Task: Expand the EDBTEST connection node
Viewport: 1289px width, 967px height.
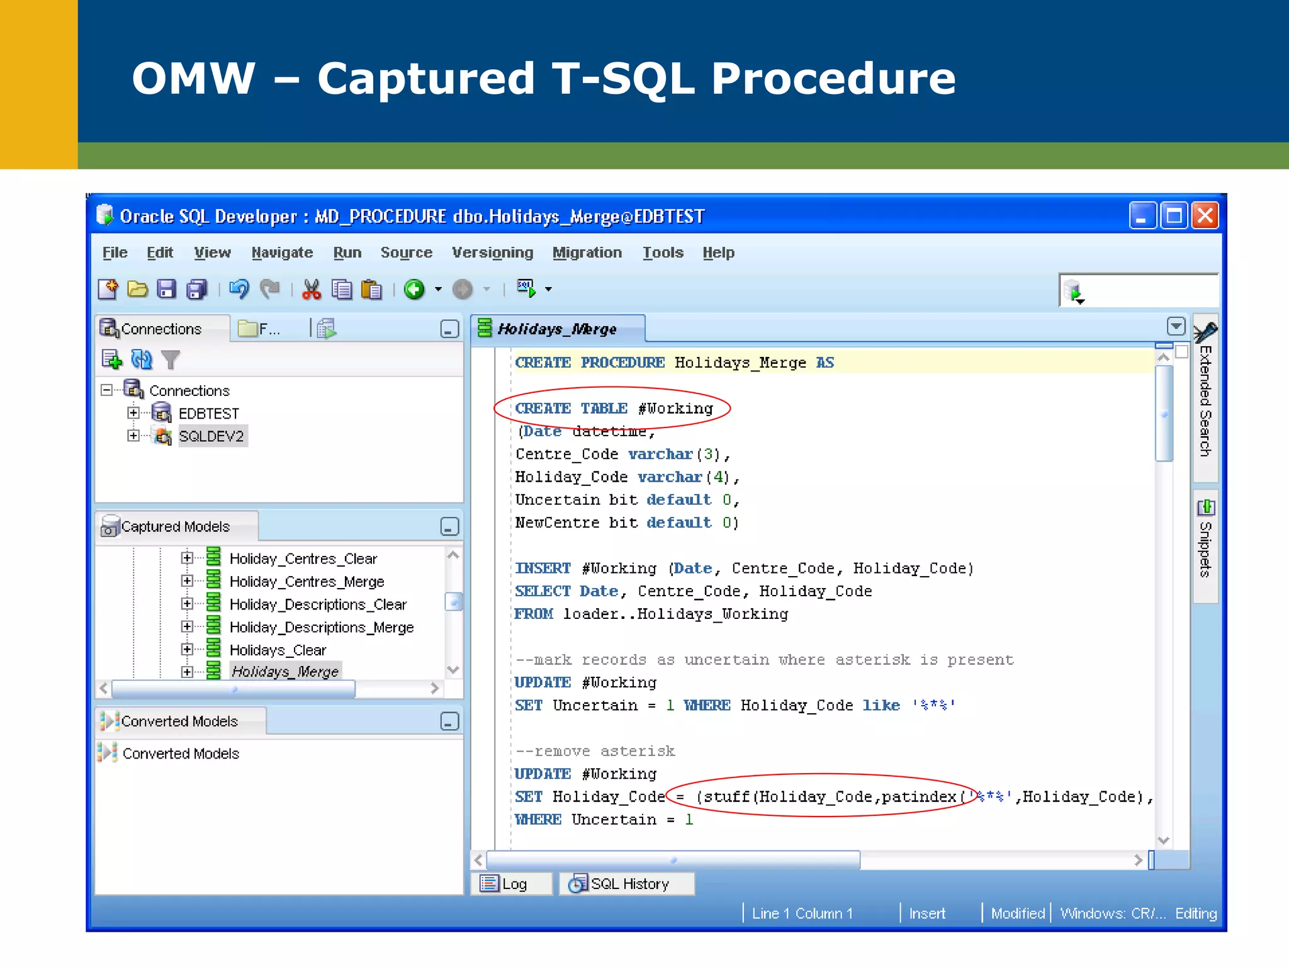Action: pos(133,413)
